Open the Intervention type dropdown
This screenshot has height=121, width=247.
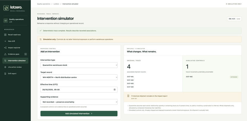(x=79, y=65)
